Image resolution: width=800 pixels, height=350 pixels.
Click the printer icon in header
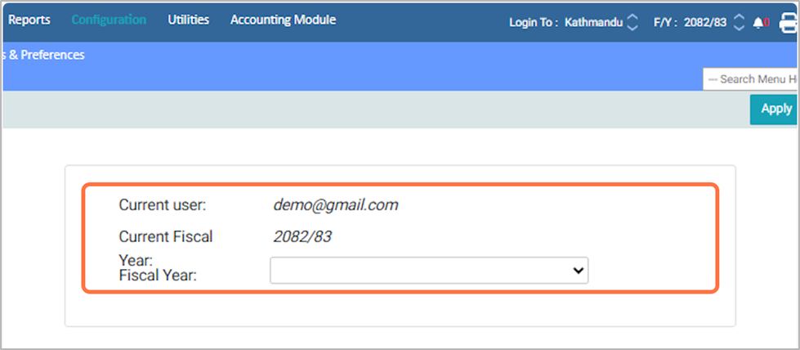[789, 22]
